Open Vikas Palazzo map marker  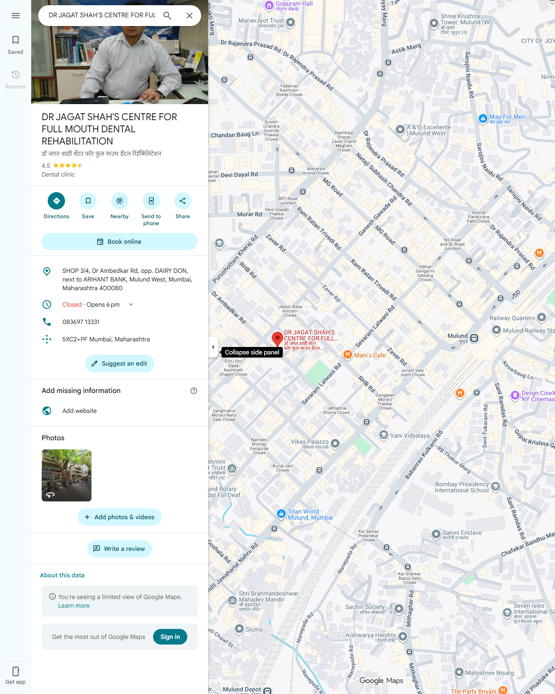335,443
